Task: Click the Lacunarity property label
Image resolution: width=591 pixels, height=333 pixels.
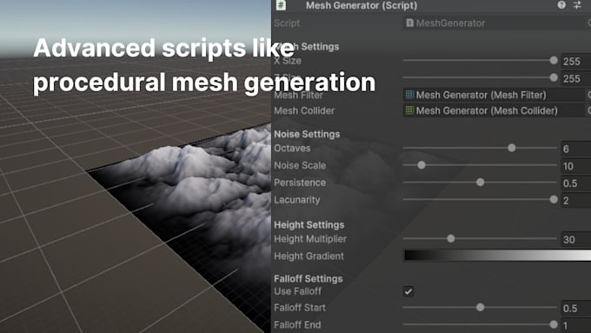Action: click(296, 200)
